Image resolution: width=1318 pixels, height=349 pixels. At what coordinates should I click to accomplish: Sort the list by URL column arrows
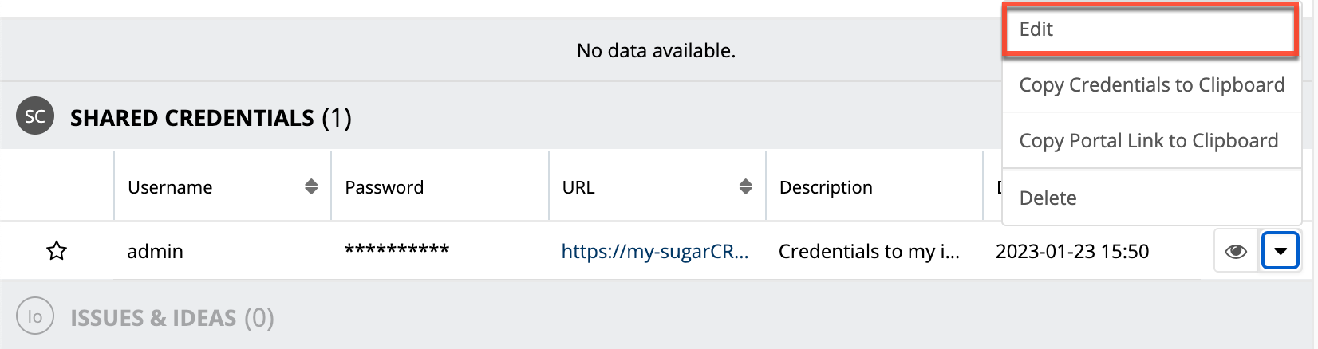coord(745,187)
